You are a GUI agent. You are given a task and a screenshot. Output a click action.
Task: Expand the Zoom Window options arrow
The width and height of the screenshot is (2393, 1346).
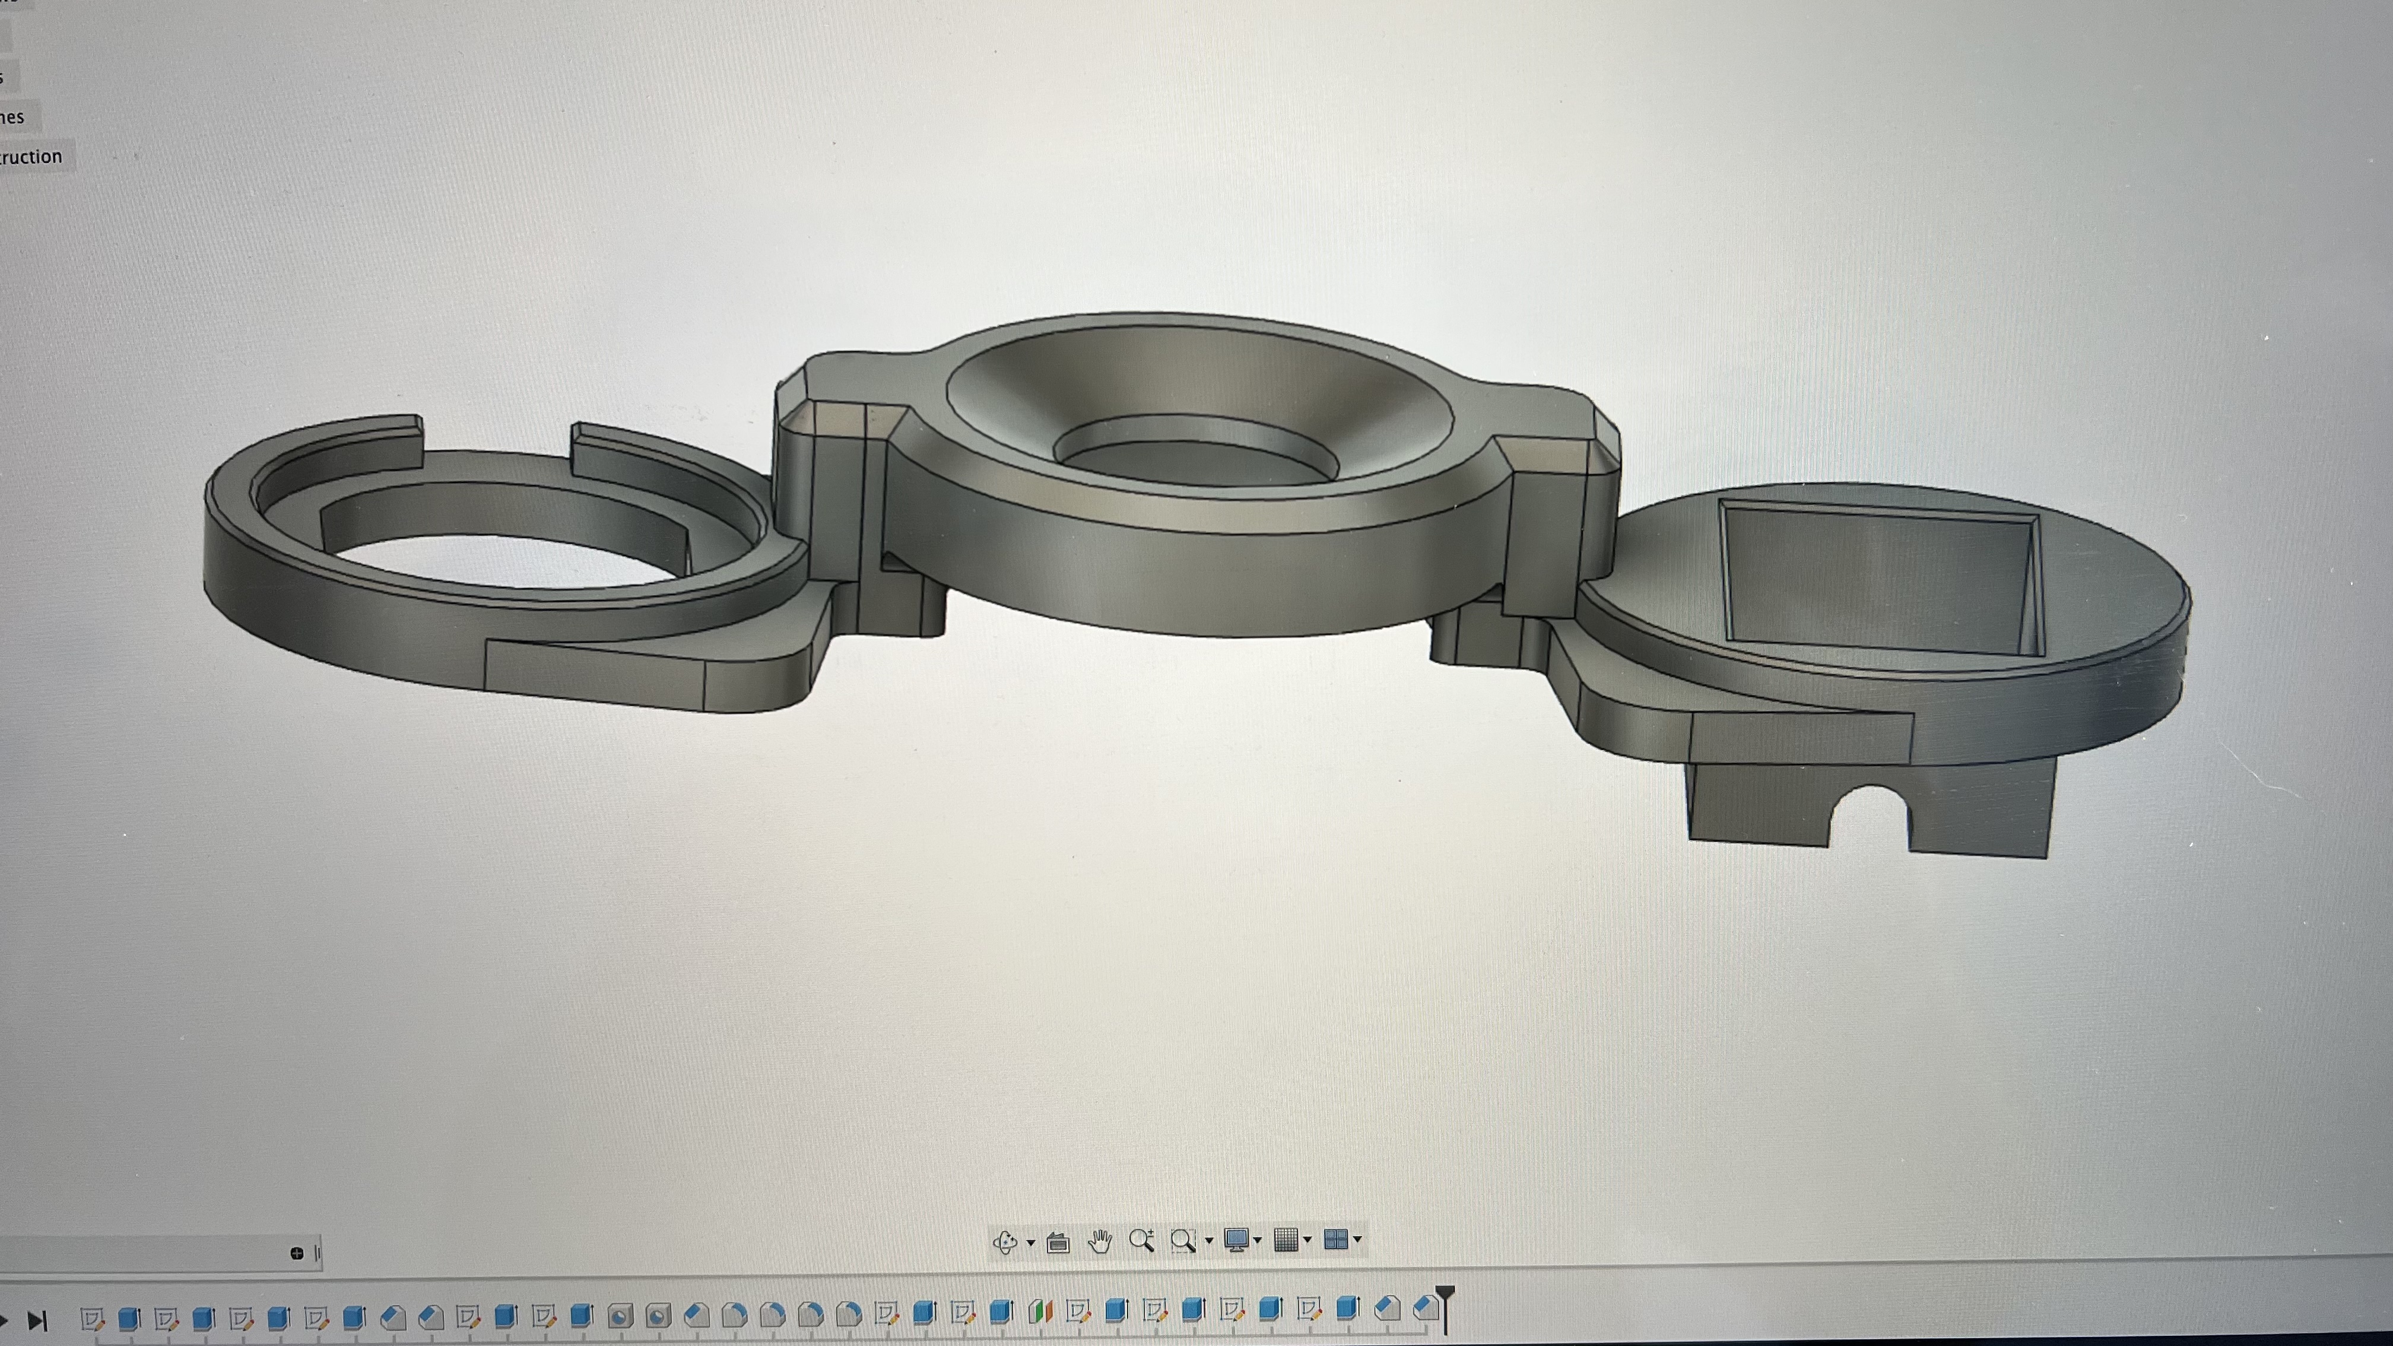pyautogui.click(x=1208, y=1240)
